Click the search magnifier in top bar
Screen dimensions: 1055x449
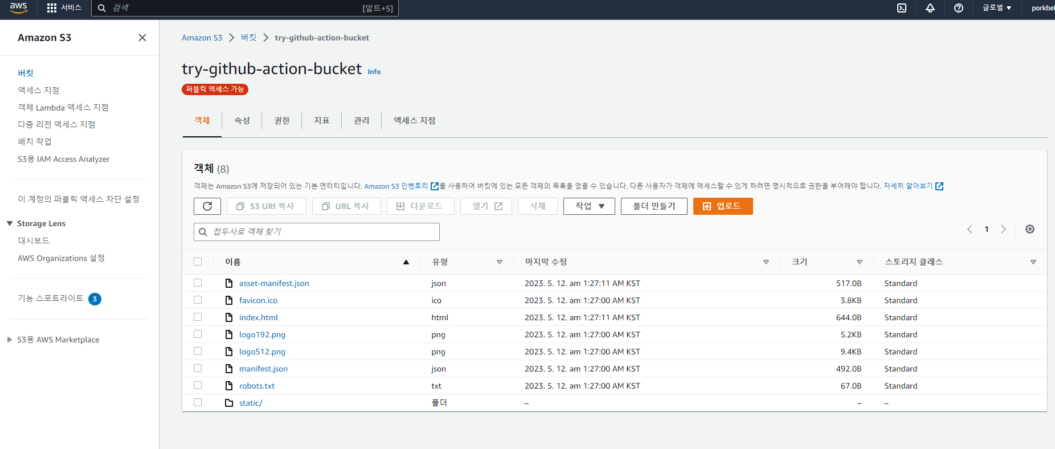click(x=102, y=8)
